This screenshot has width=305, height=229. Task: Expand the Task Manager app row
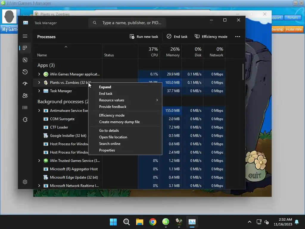pos(39,91)
